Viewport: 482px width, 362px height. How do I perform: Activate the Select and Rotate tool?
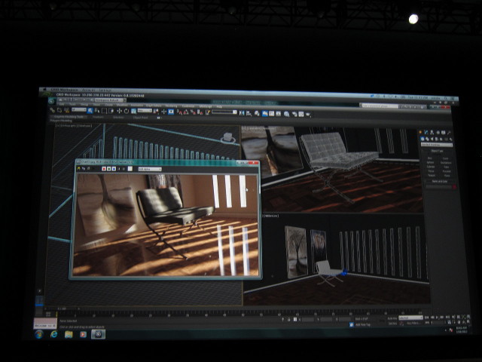127,111
